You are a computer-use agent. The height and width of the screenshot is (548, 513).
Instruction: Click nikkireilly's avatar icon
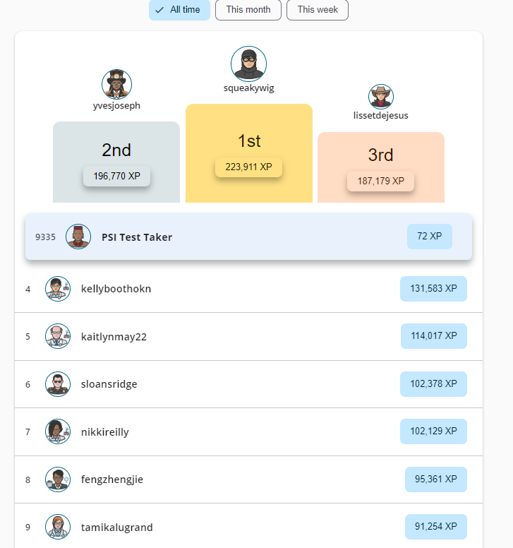(57, 431)
